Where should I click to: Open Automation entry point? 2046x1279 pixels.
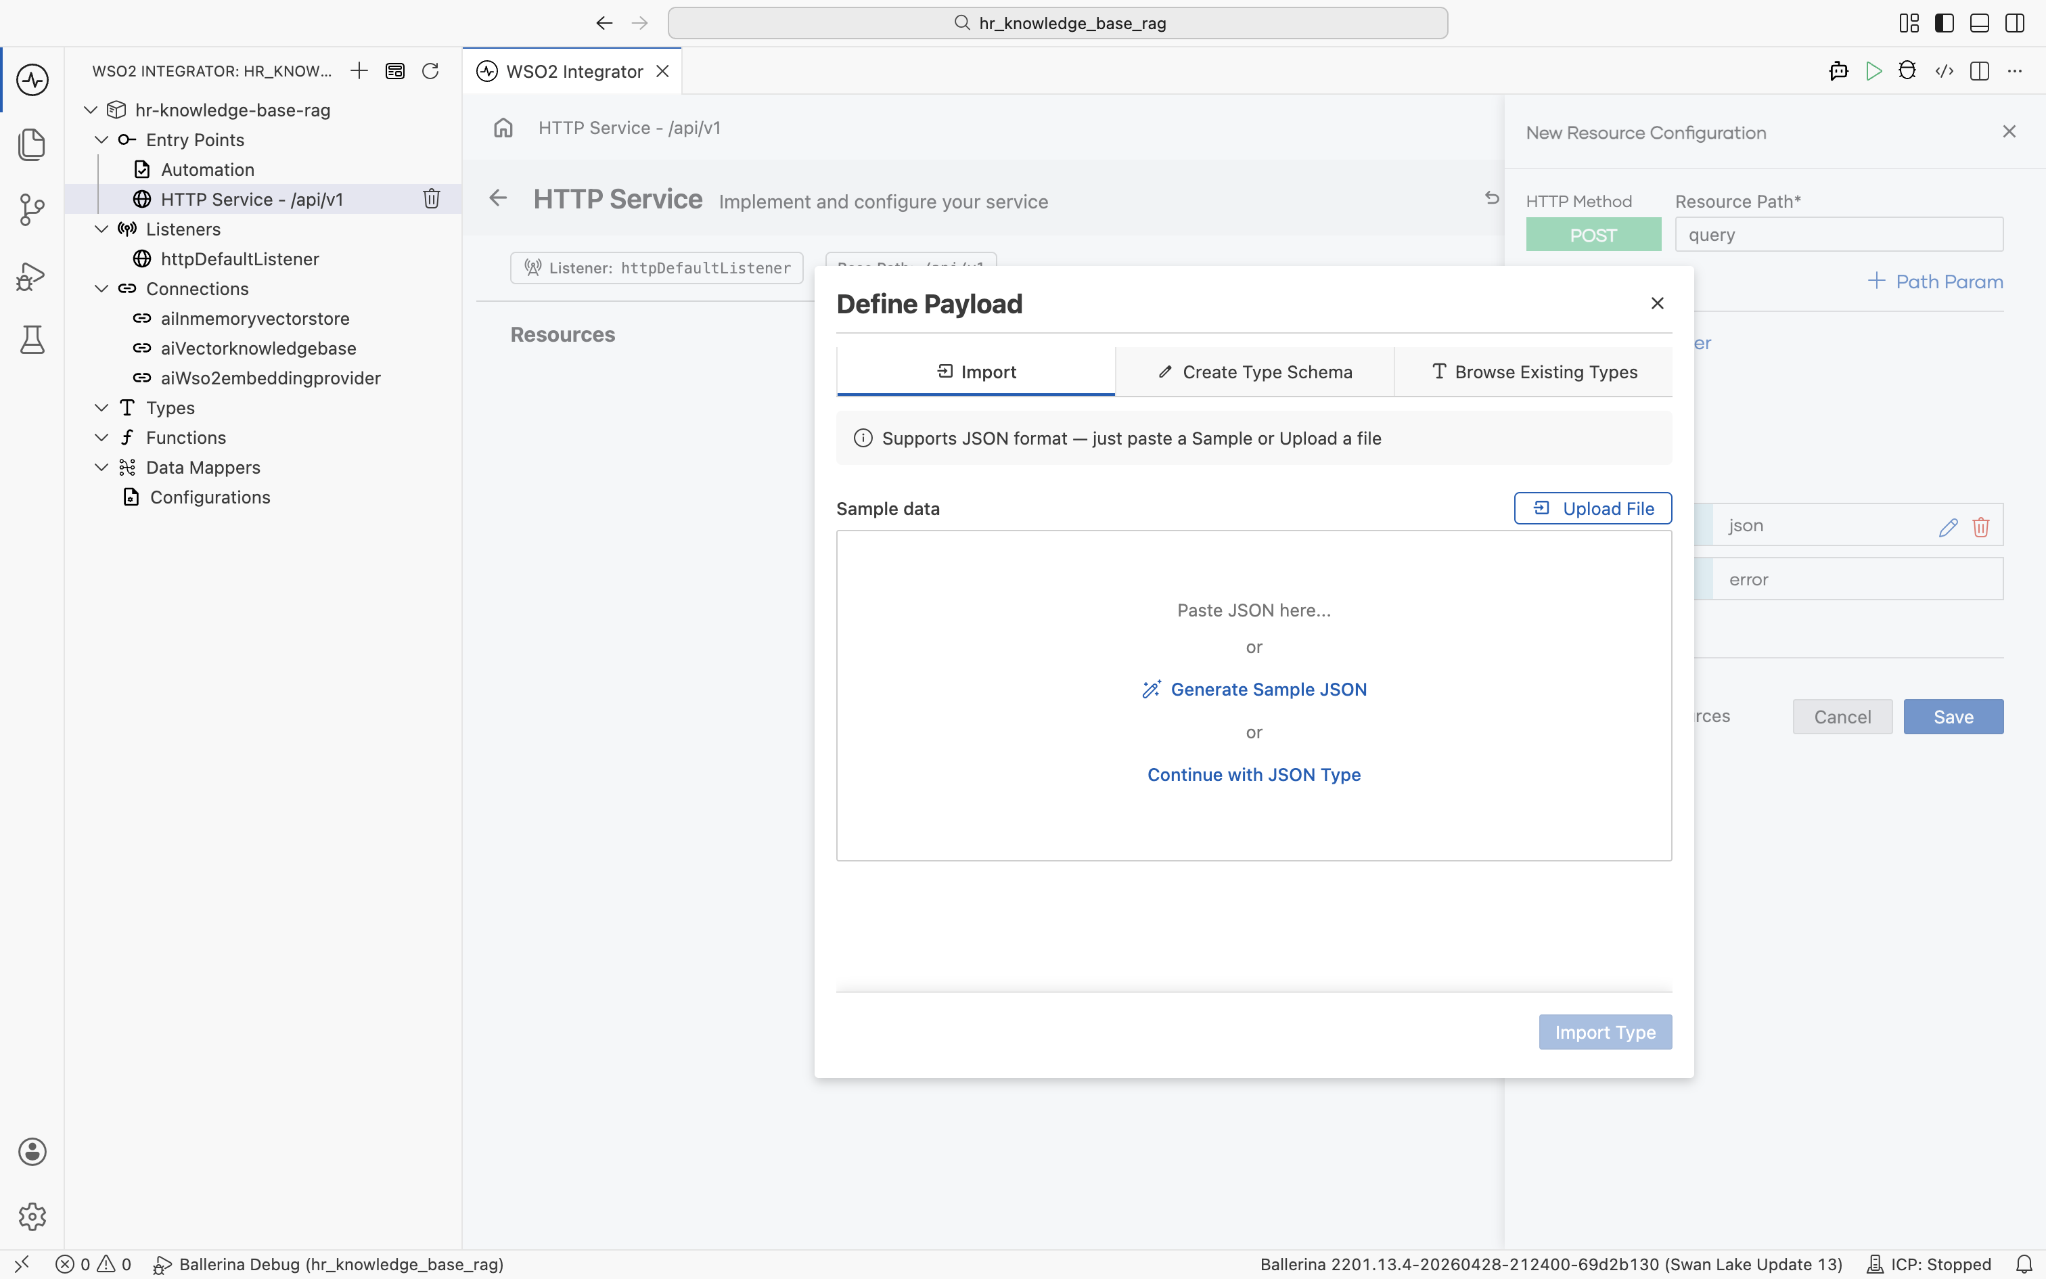(x=207, y=169)
